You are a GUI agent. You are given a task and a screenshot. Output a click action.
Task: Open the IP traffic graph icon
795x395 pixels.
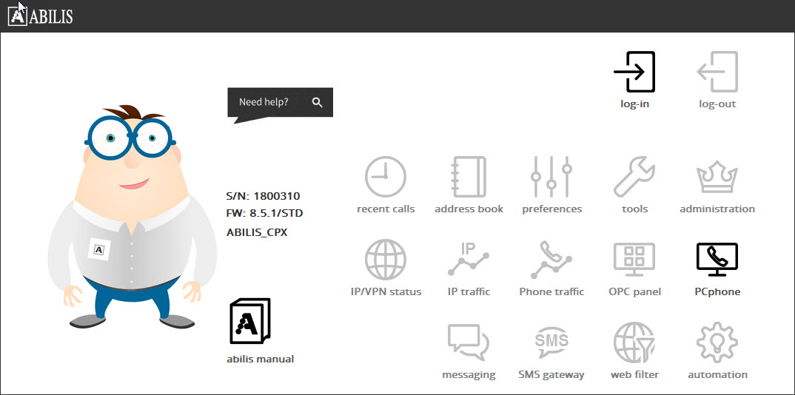[x=469, y=260]
